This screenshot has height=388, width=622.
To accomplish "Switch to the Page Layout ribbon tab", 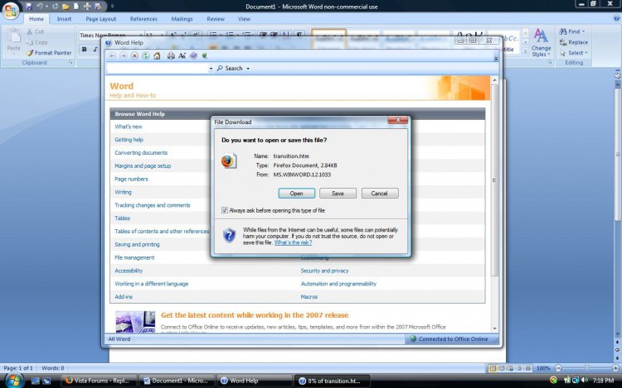I will (x=100, y=18).
